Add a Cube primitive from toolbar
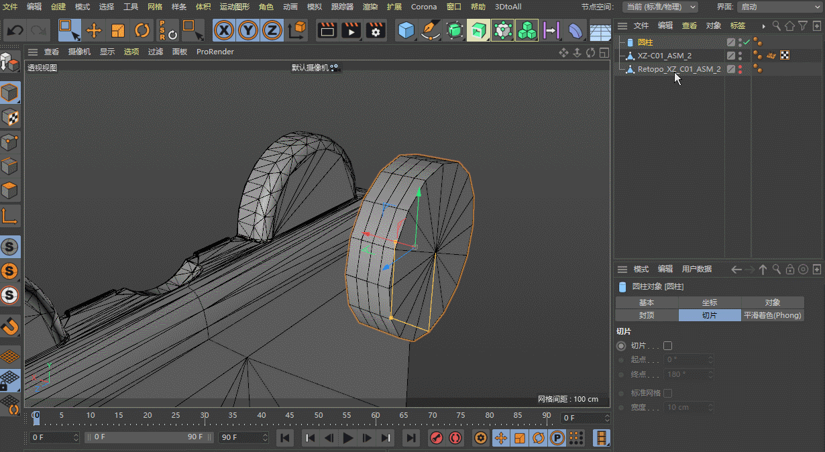 [x=406, y=30]
